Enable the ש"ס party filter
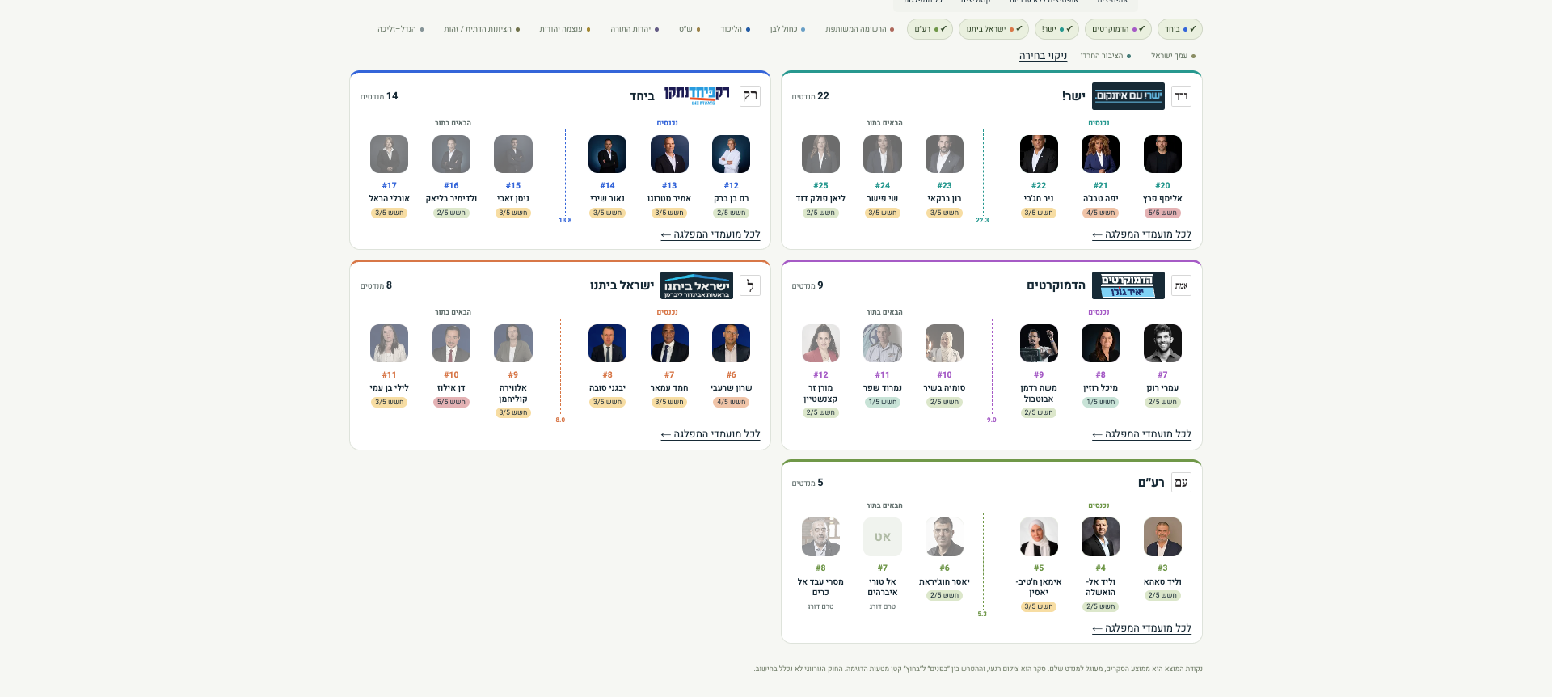Screen dimensions: 1552x697 [x=689, y=29]
